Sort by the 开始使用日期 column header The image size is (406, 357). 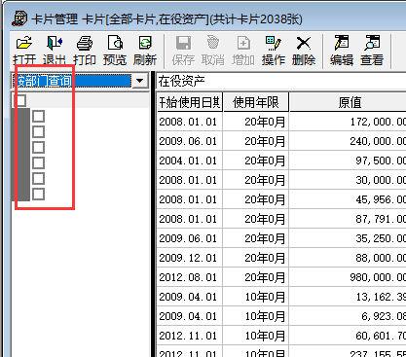click(x=190, y=102)
